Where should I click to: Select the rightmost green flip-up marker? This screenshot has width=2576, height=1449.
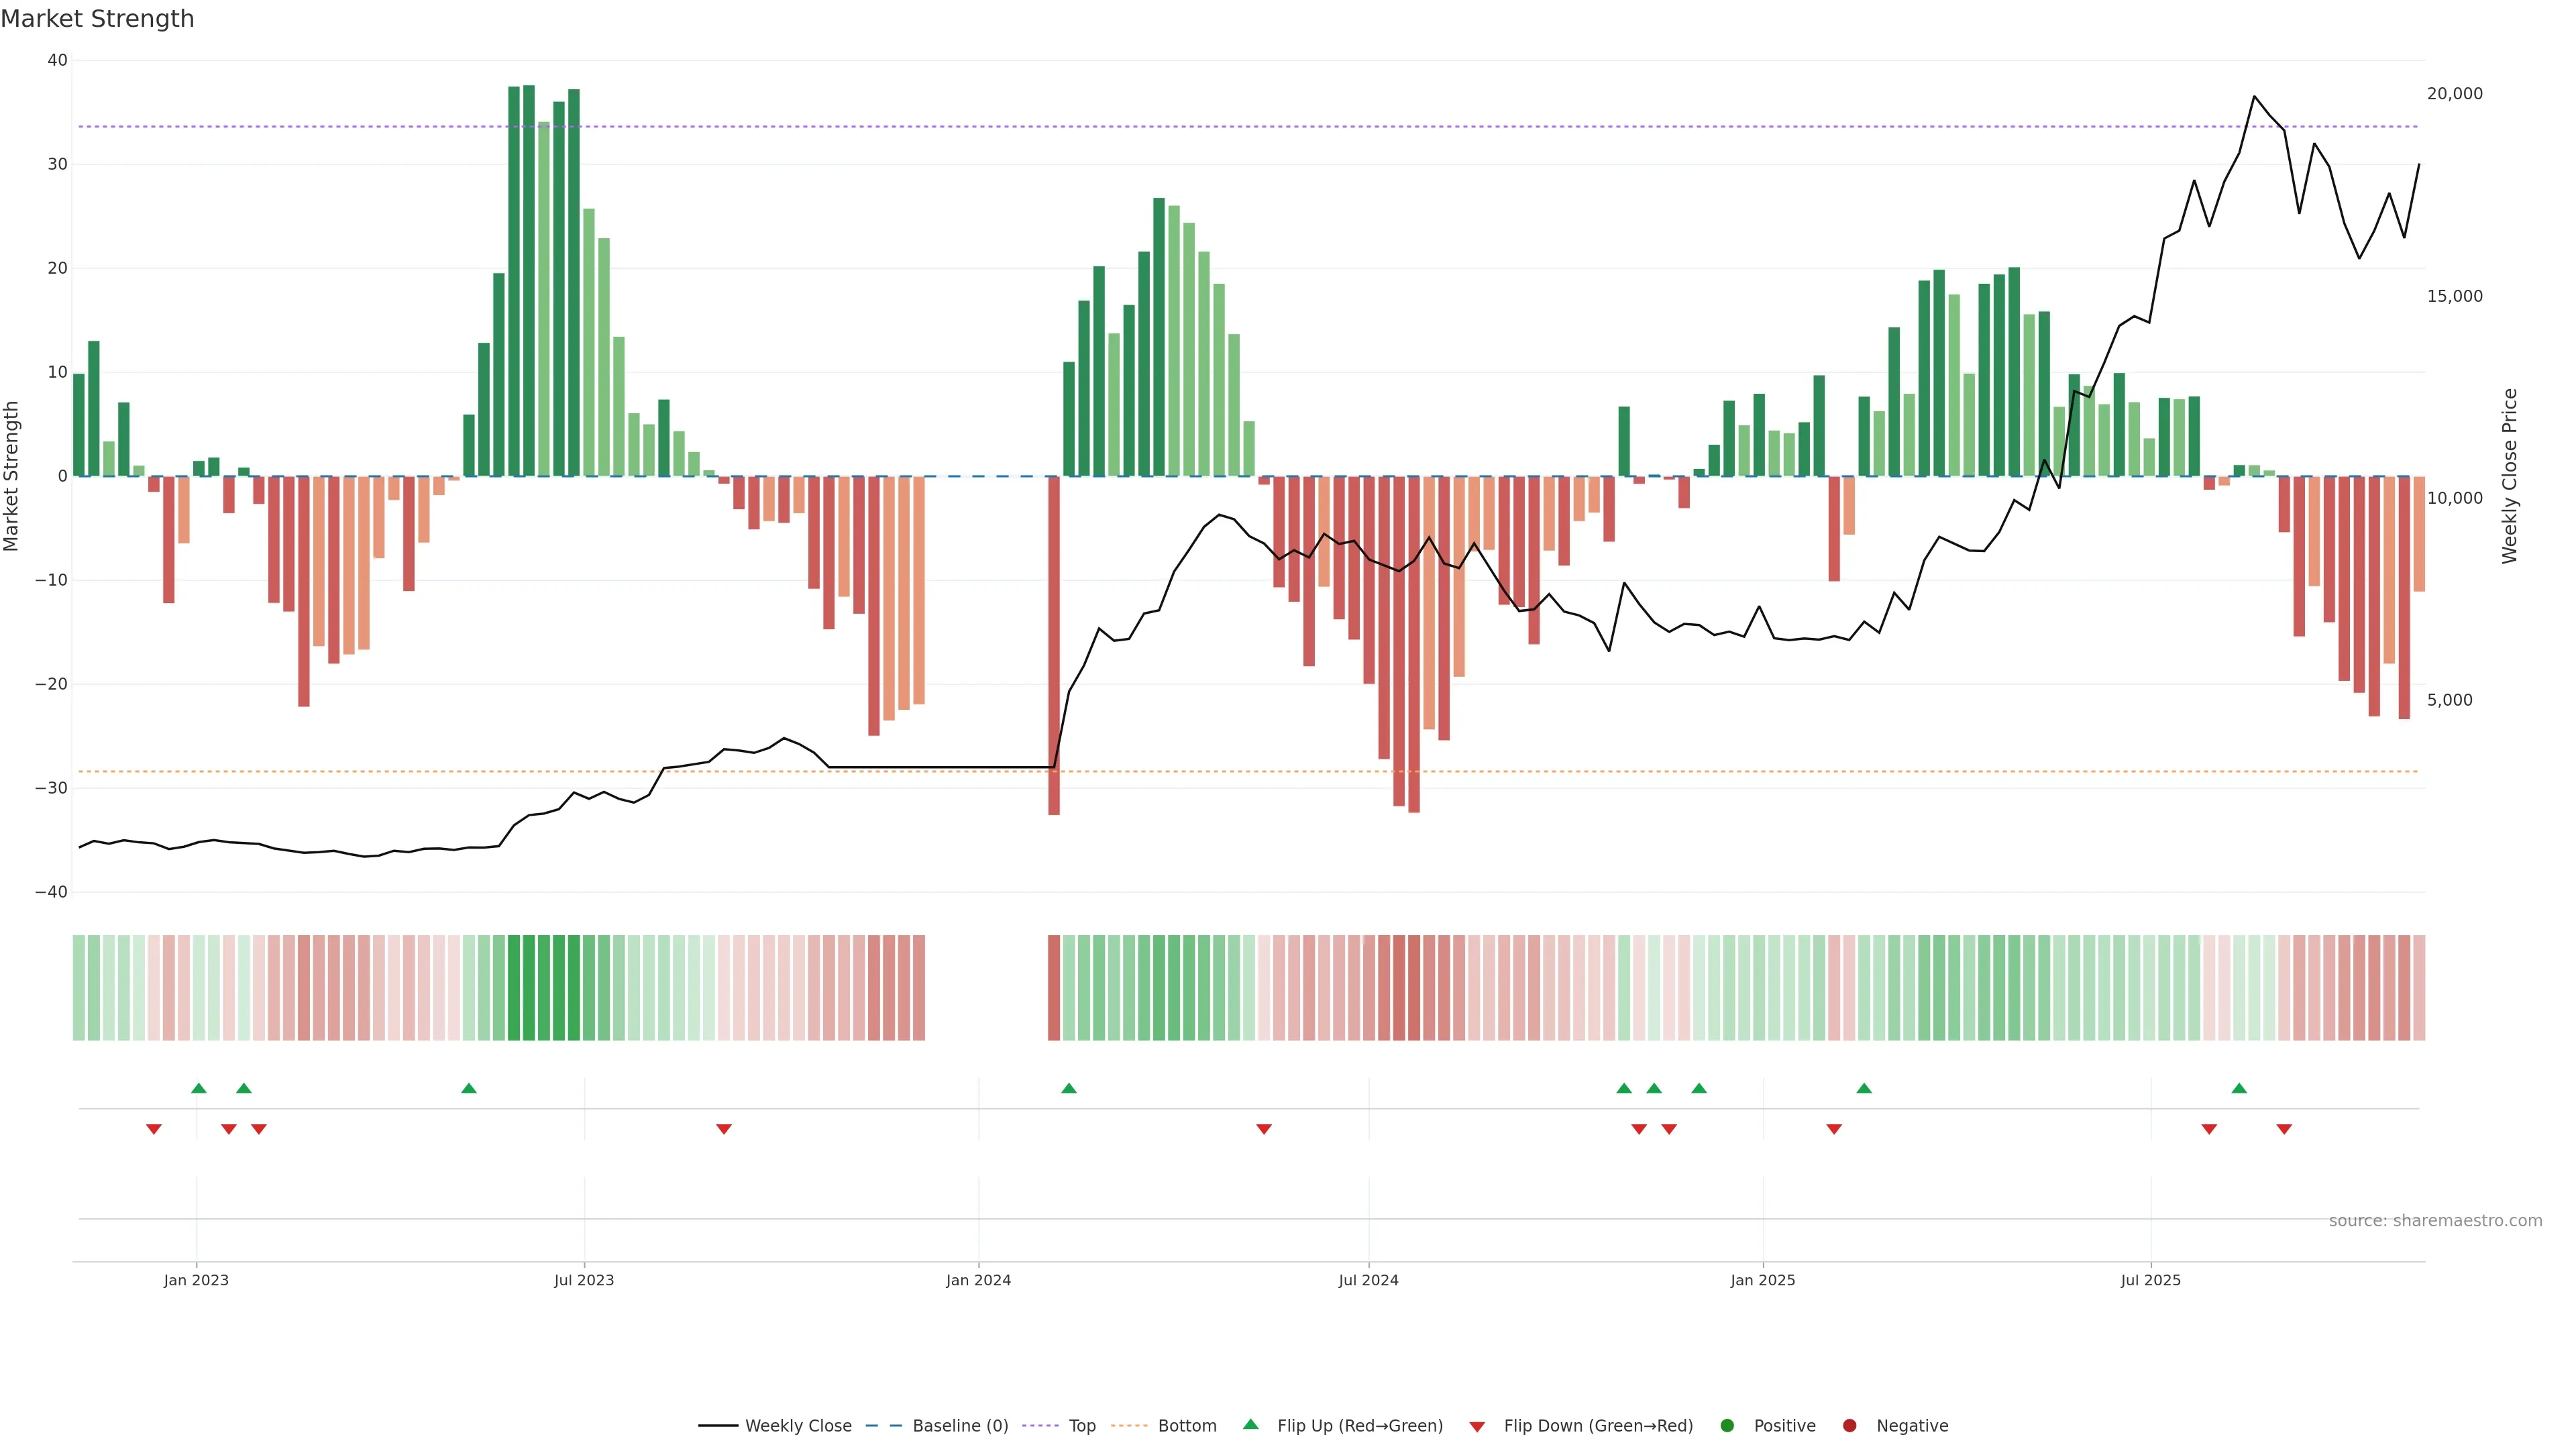click(2239, 1088)
